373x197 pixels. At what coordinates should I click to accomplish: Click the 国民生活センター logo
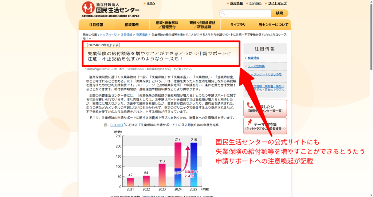[111, 9]
